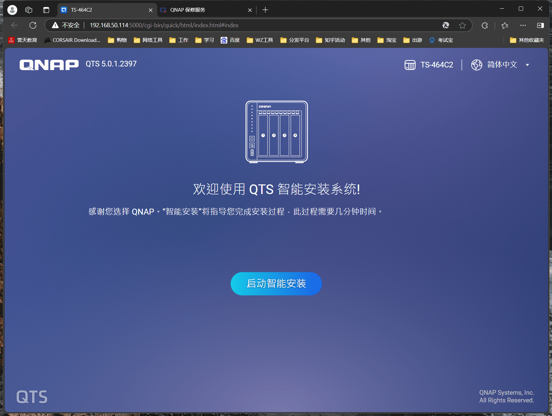
Task: Open the 其他收藏夹 folder
Action: pyautogui.click(x=527, y=40)
